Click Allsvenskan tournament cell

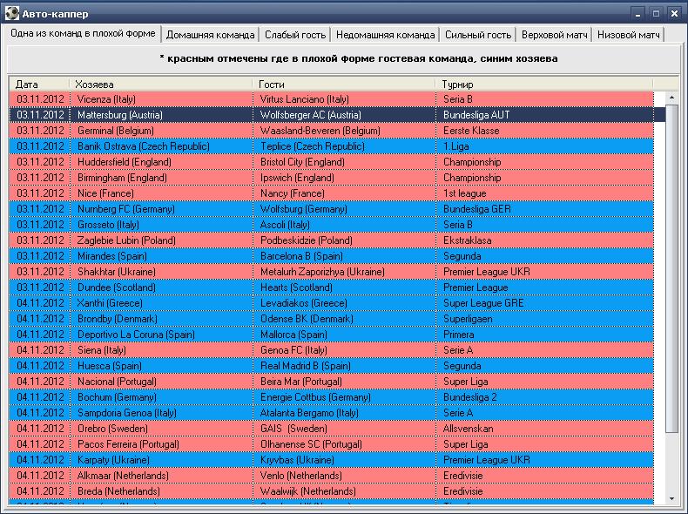[545, 429]
